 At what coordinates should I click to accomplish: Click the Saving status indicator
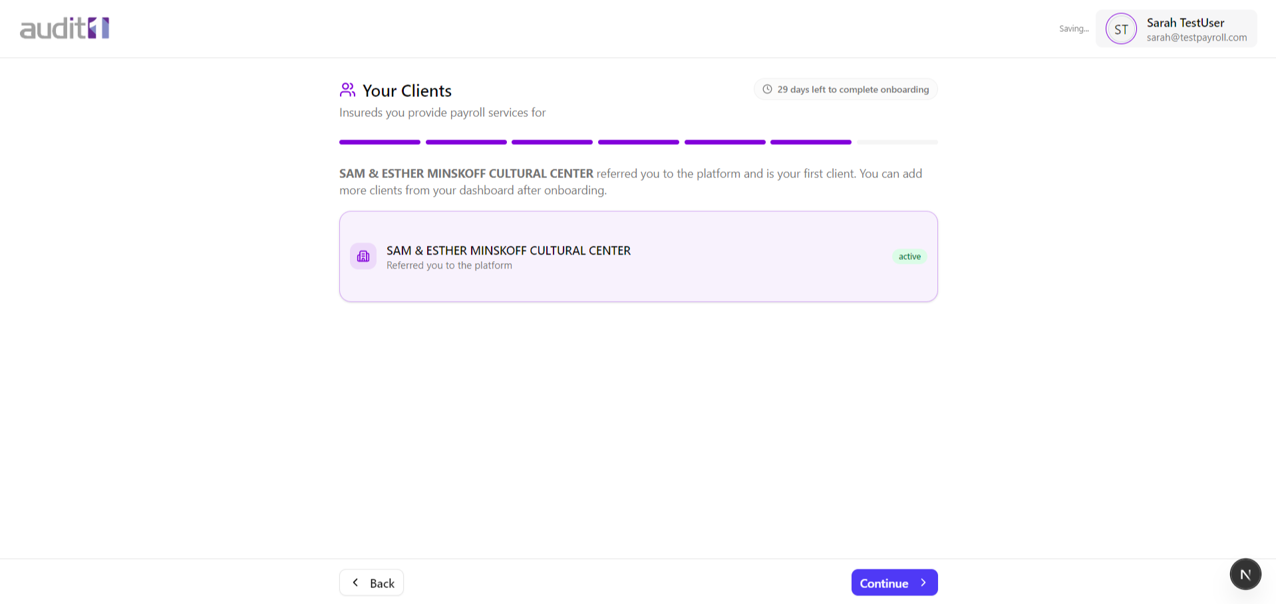coord(1074,29)
